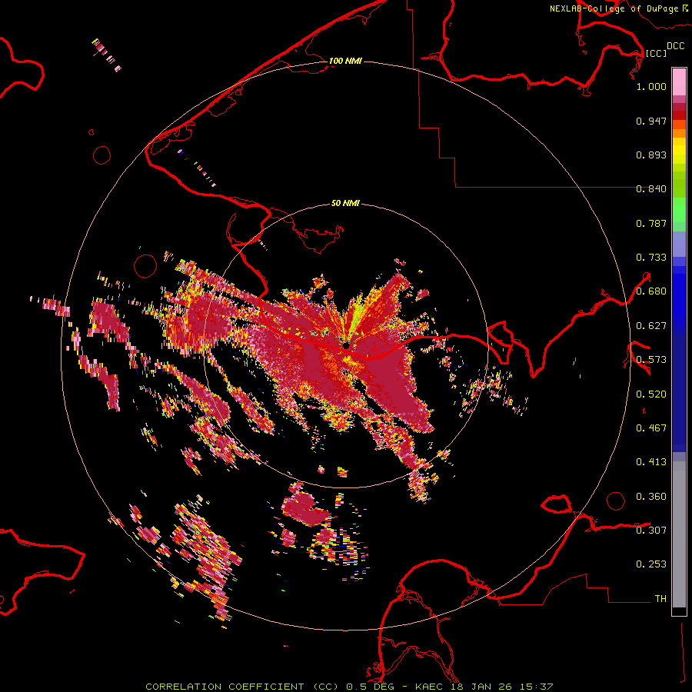This screenshot has width=692, height=692.
Task: Select the 0.413 scale value
Action: [651, 462]
